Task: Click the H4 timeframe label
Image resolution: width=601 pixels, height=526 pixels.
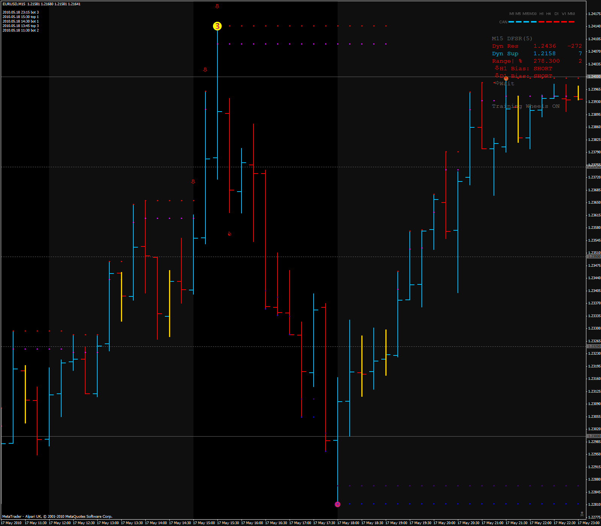Action: click(548, 14)
